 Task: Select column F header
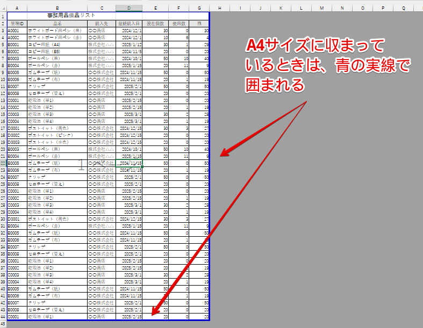click(178, 9)
